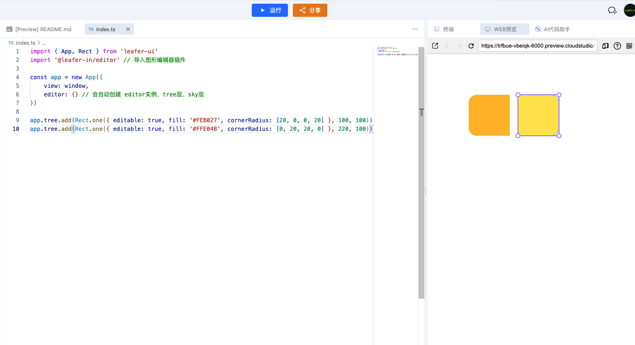Open the LeaferJS user avatar
This screenshot has width=635, height=345.
[x=629, y=10]
